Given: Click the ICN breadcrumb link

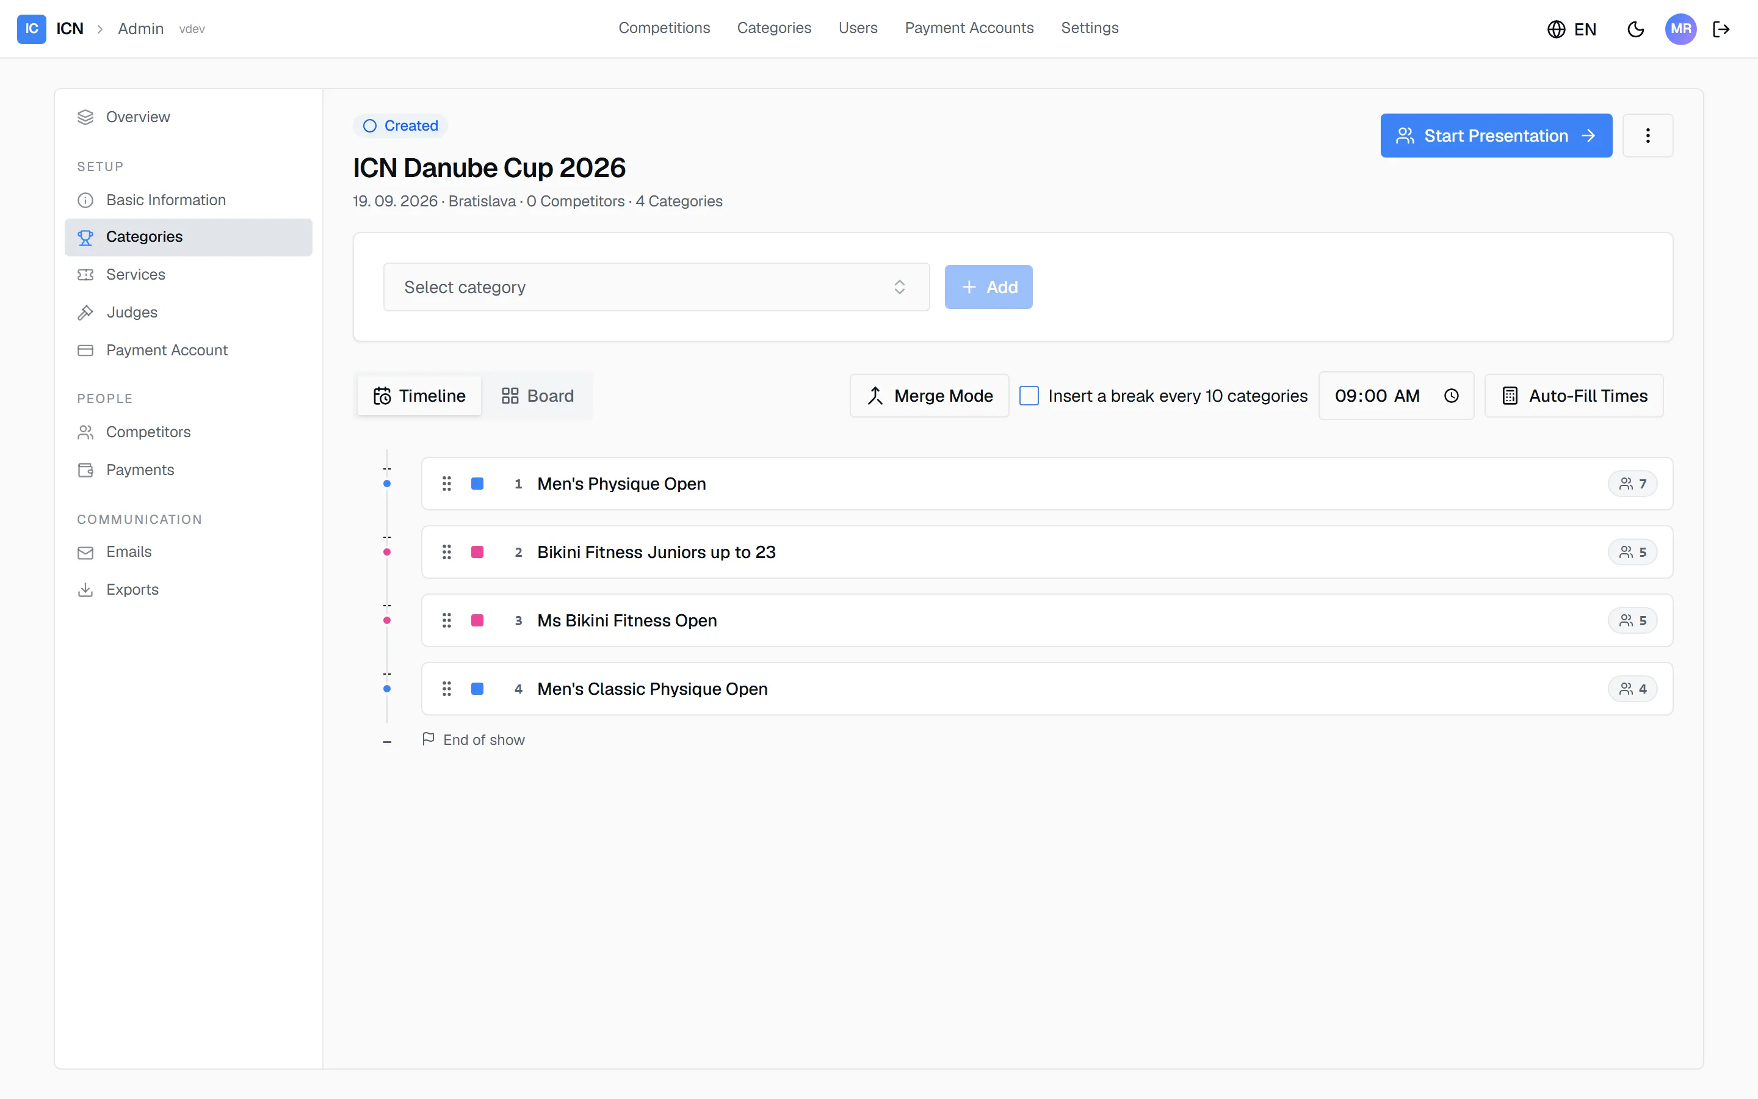Looking at the screenshot, I should coord(70,28).
